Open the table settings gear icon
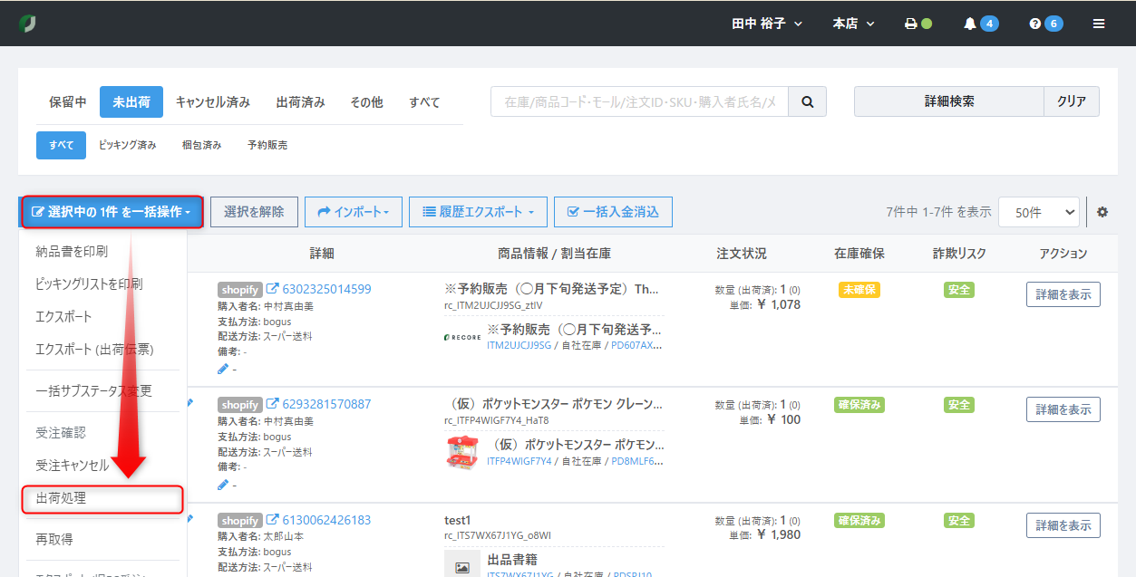The width and height of the screenshot is (1136, 577). pos(1102,212)
